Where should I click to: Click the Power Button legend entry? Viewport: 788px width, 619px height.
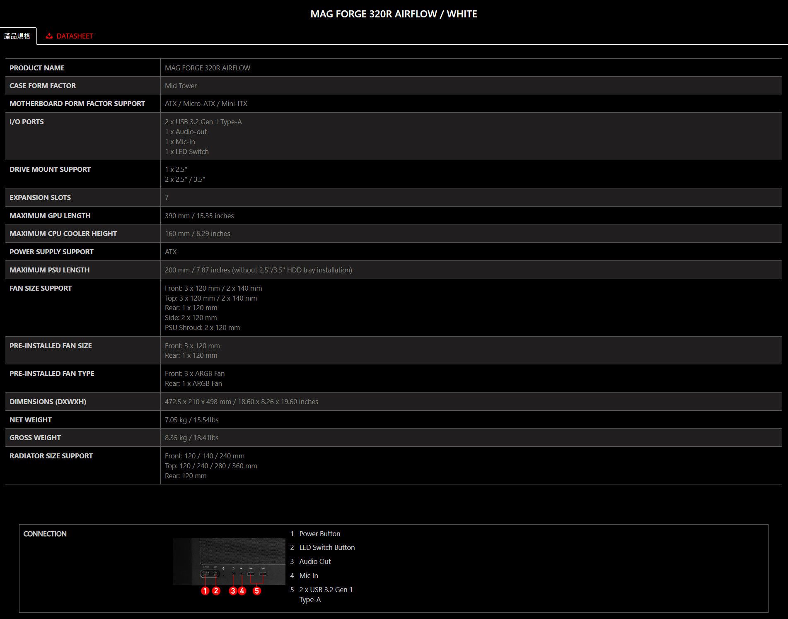click(x=319, y=534)
